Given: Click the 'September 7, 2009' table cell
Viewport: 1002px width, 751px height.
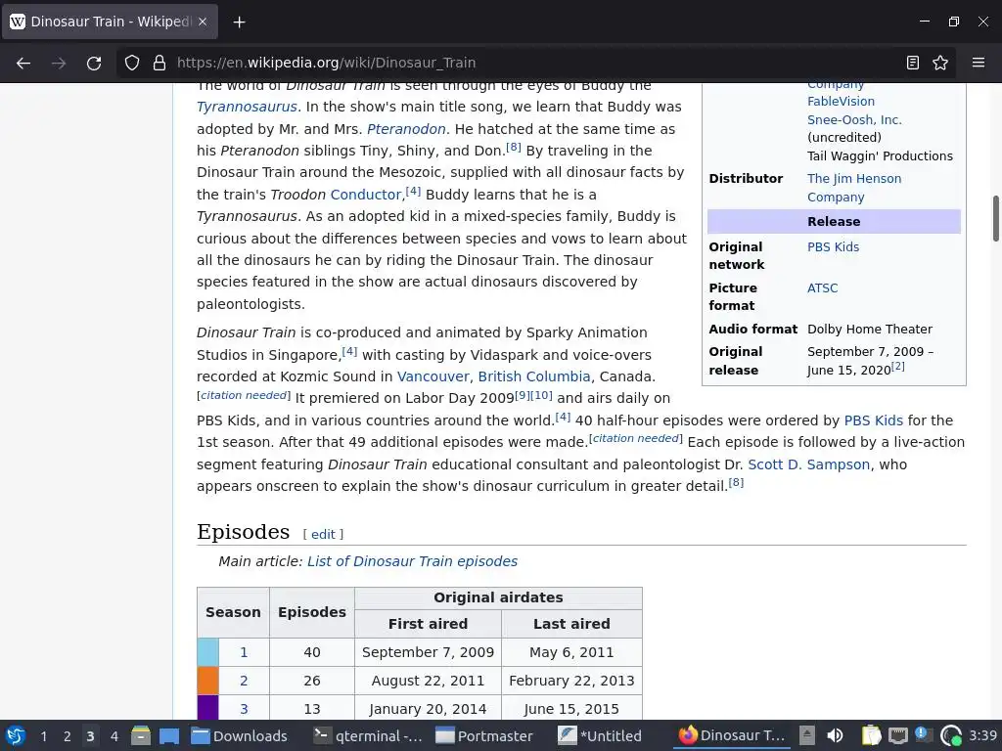Looking at the screenshot, I should click(429, 652).
